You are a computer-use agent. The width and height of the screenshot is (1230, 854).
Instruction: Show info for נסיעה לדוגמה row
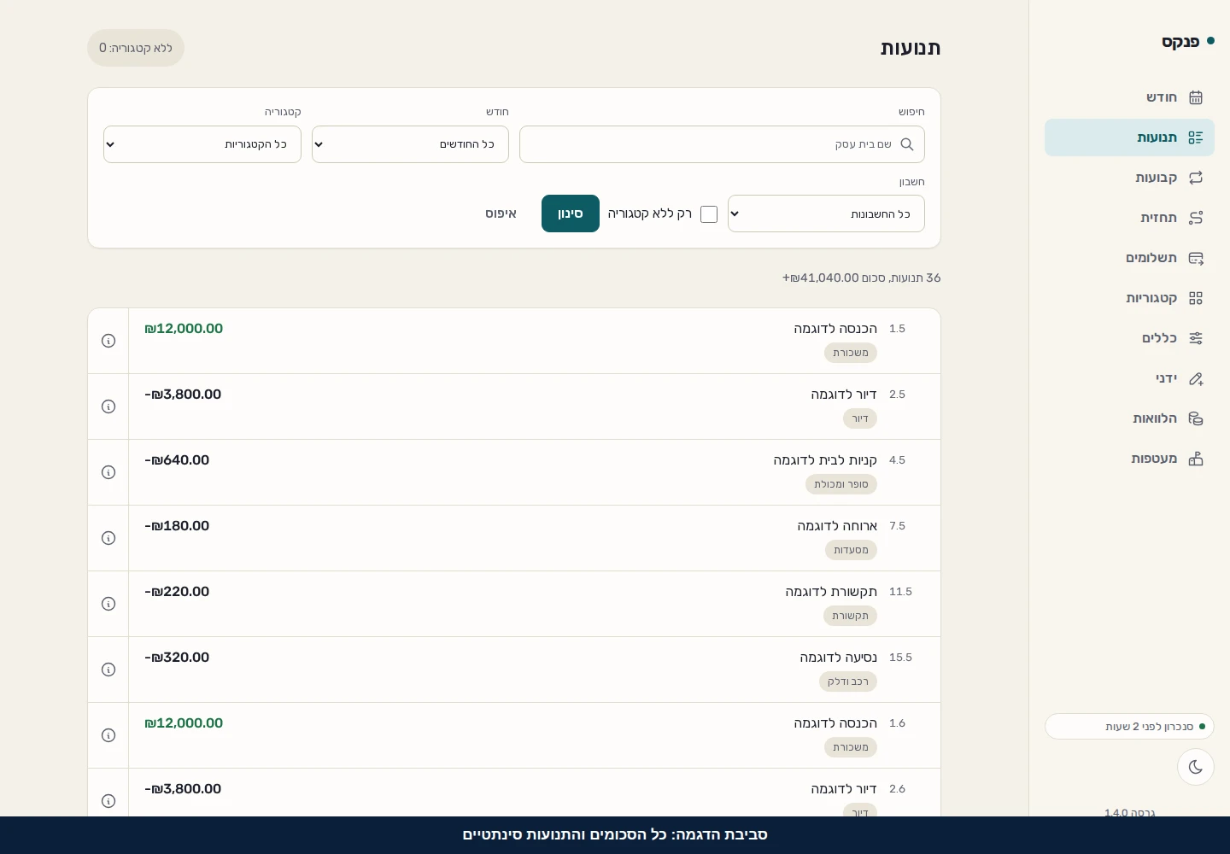pos(108,670)
